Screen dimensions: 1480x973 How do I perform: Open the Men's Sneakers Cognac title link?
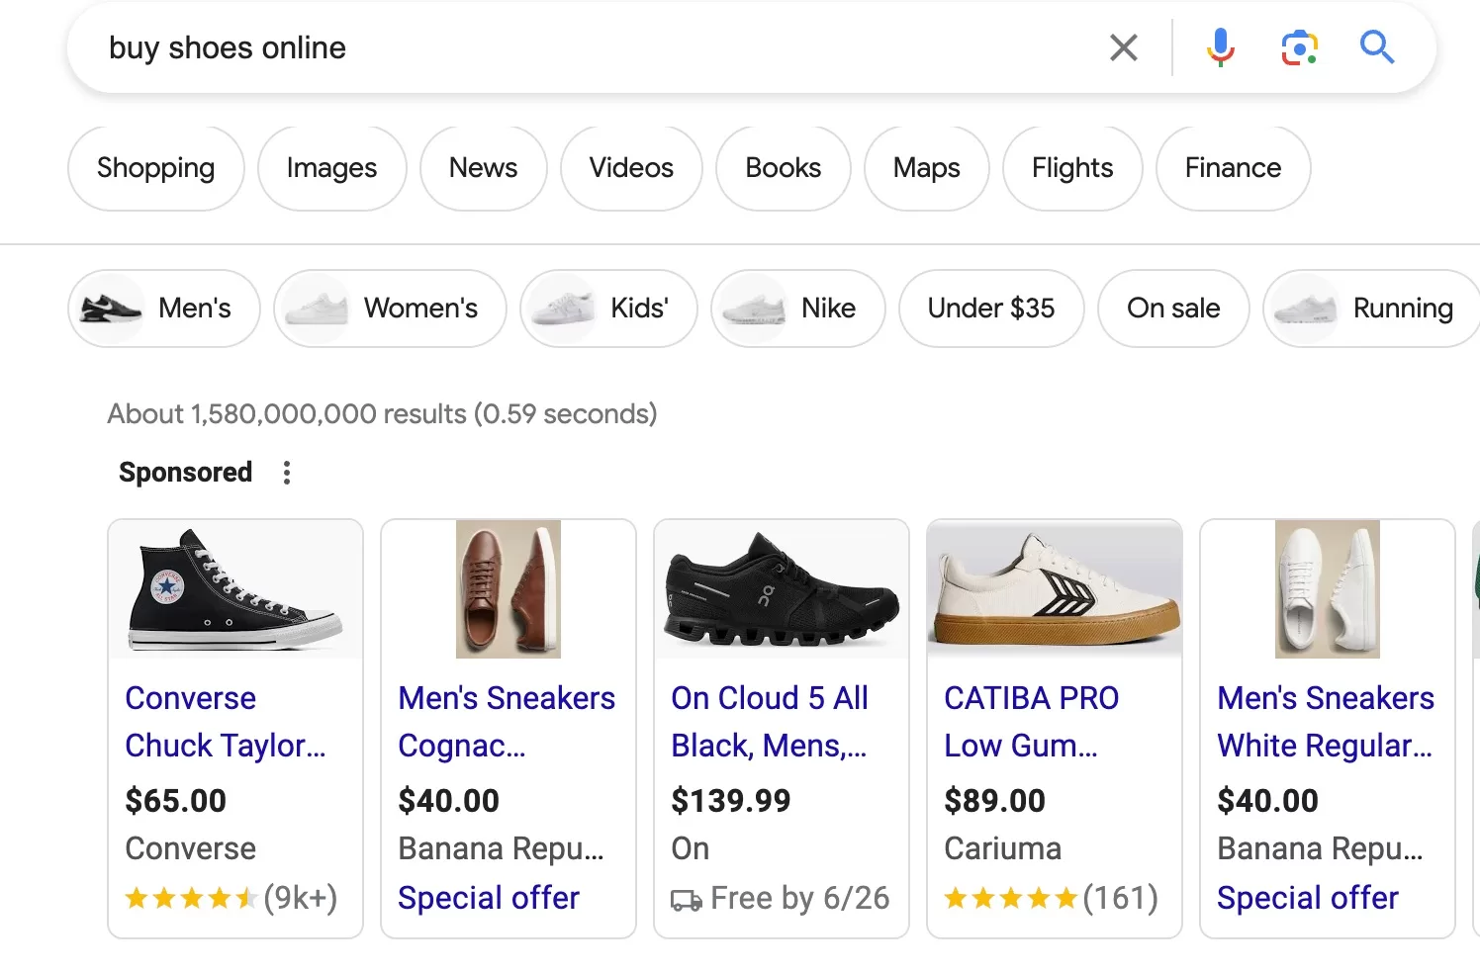(x=507, y=722)
